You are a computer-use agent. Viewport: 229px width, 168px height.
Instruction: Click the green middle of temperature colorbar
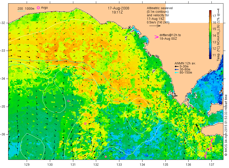coord(210,34)
